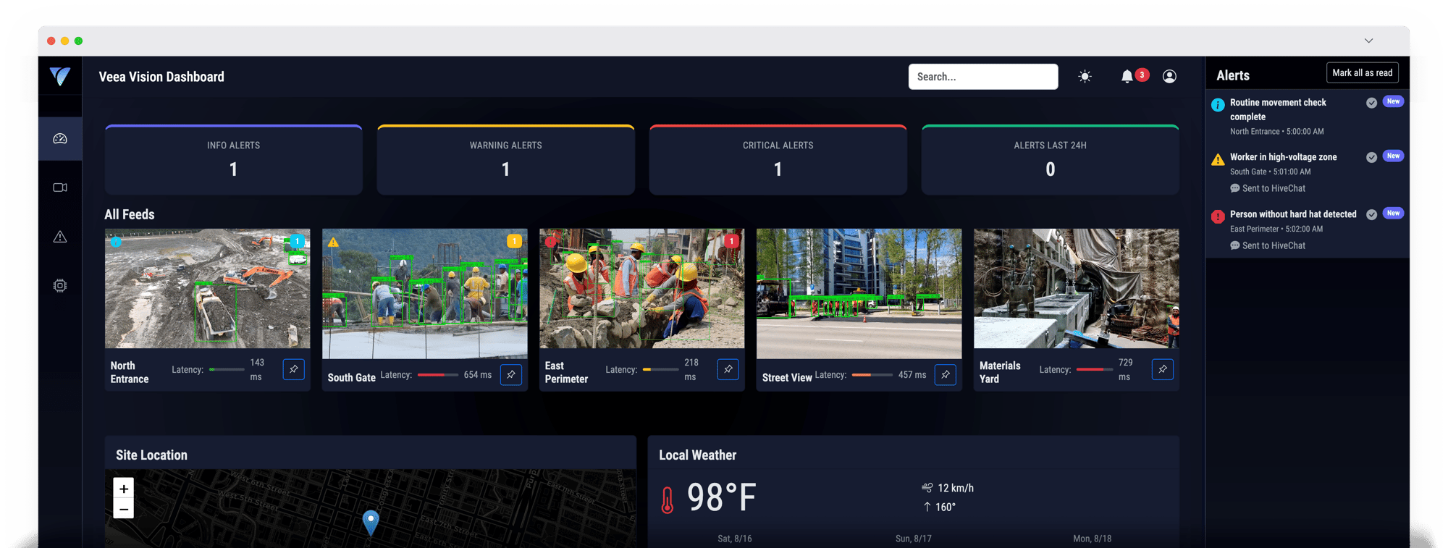Select the Critical Alerts card
Viewport: 1448px width, 548px height.
tap(778, 159)
